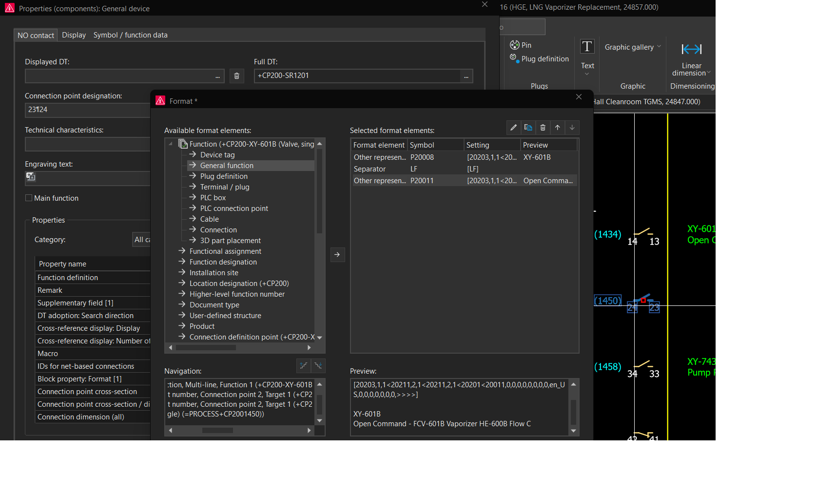This screenshot has height=492, width=836.
Task: Move selected format element down
Action: [572, 128]
